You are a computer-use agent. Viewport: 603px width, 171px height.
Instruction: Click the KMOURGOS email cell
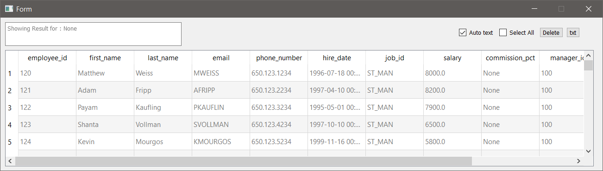[x=221, y=142]
